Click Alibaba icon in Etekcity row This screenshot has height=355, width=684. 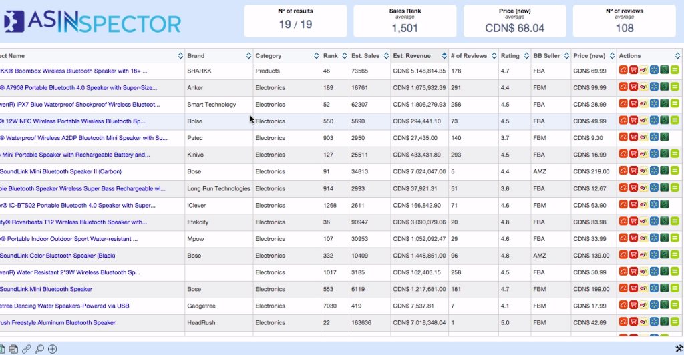(x=623, y=221)
